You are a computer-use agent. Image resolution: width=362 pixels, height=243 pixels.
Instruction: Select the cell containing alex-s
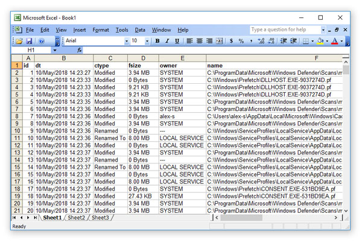[x=182, y=116]
